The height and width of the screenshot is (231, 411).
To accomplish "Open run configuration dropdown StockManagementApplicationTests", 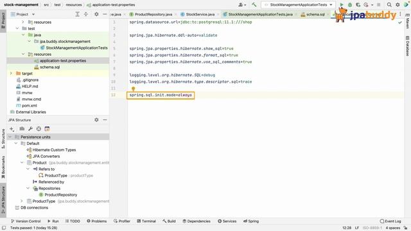I will [x=298, y=4].
